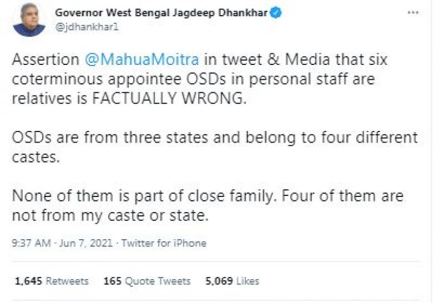Click the 9:37 AM timestamp

coord(31,243)
